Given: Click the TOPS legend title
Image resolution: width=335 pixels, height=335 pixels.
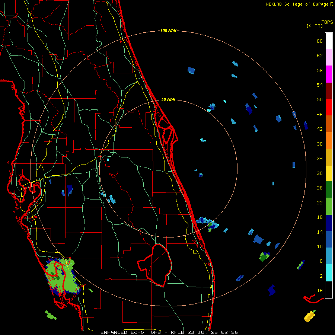Looking at the screenshot, I should coord(327,22).
